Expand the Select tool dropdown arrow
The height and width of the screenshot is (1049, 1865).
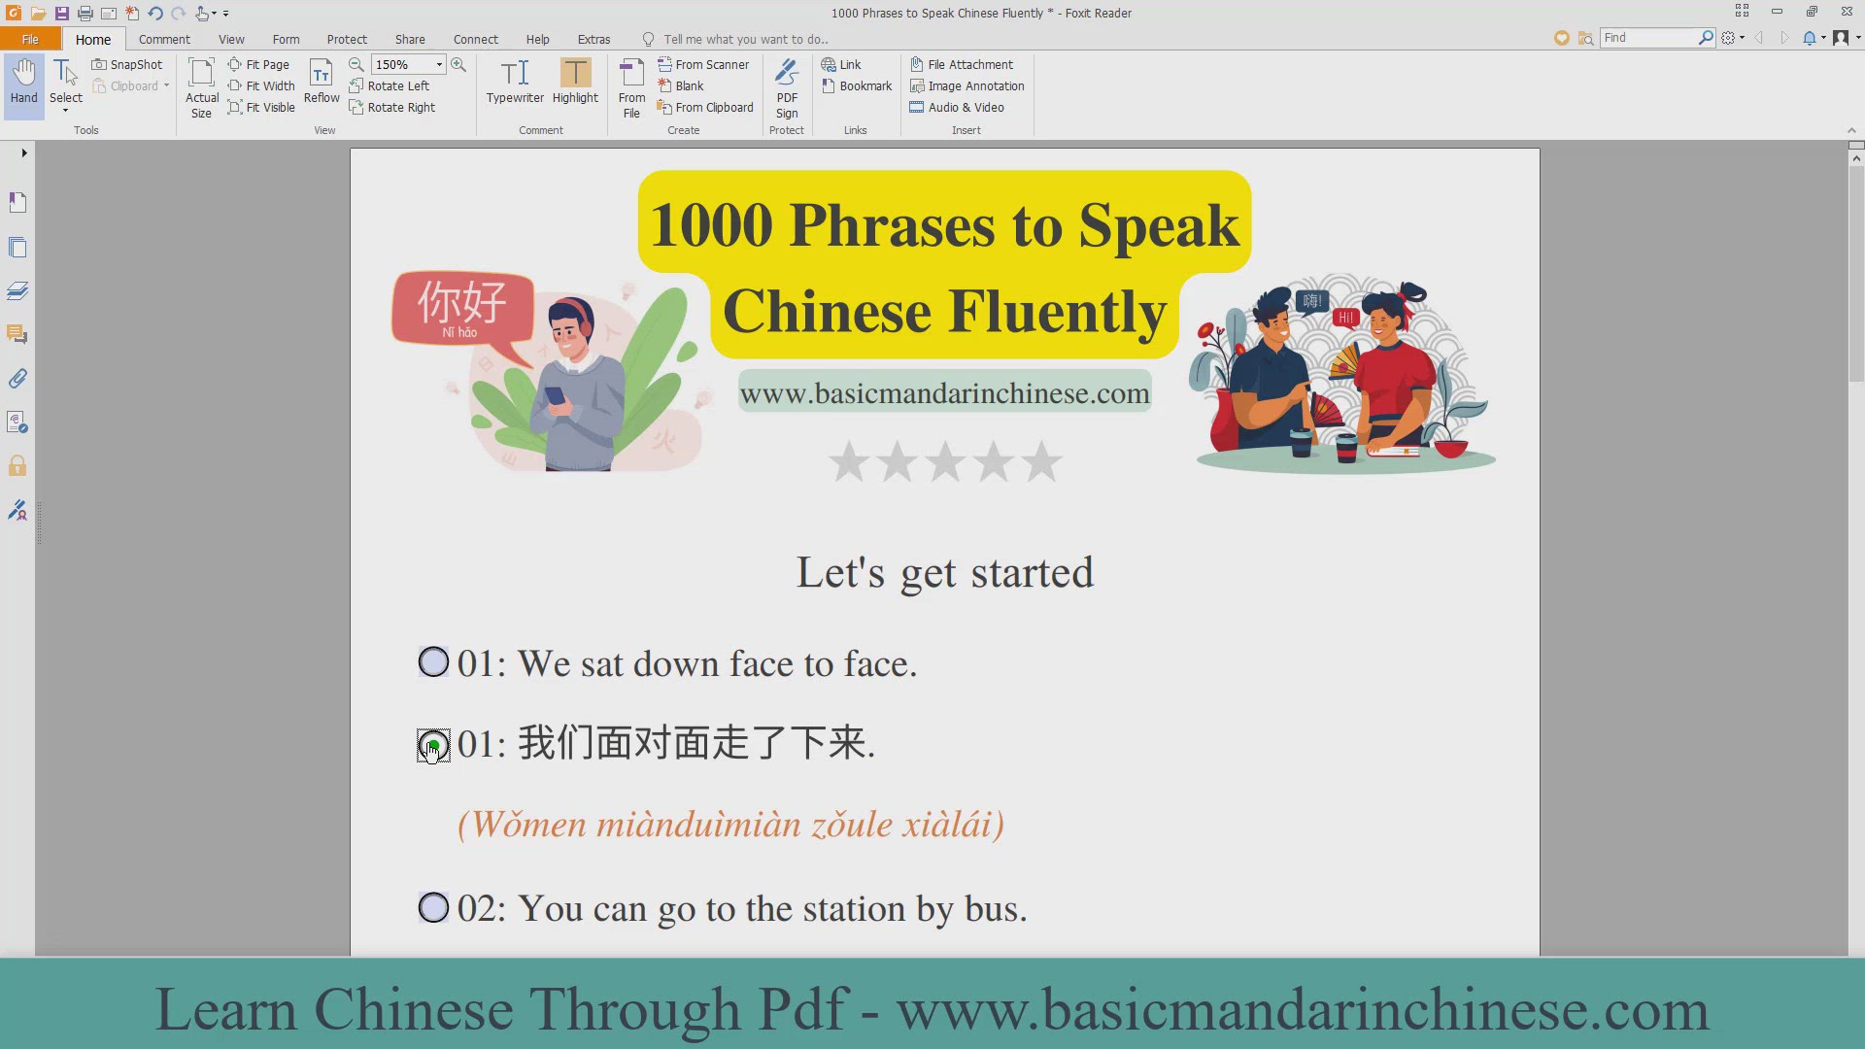pyautogui.click(x=66, y=111)
